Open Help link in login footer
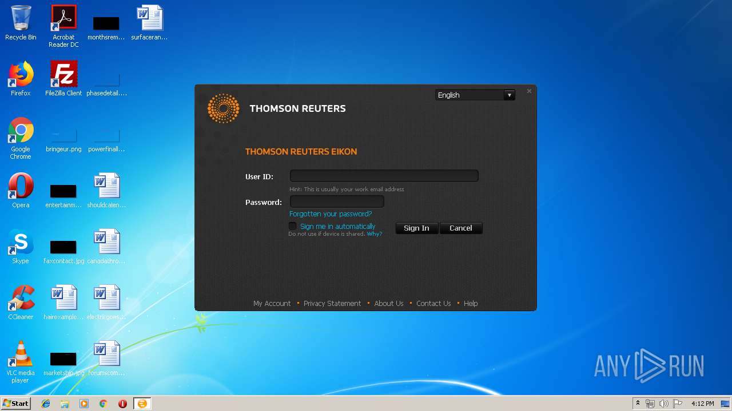Image resolution: width=732 pixels, height=411 pixels. click(471, 303)
